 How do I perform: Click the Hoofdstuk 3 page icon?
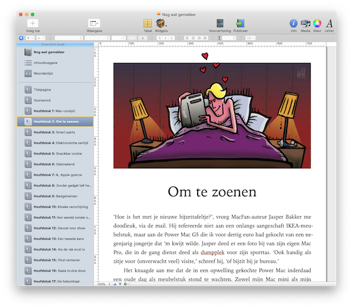coord(28,132)
